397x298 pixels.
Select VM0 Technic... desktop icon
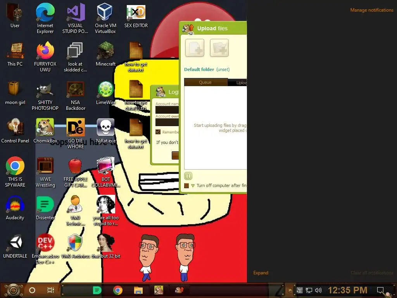pyautogui.click(x=75, y=211)
